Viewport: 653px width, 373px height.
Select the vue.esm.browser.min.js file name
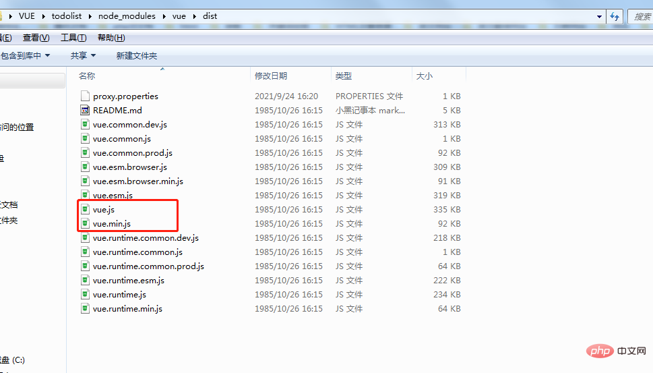pyautogui.click(x=138, y=181)
